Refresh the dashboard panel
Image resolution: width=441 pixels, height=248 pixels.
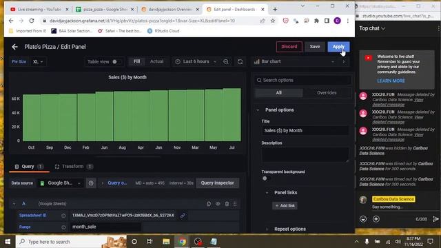pos(240,61)
